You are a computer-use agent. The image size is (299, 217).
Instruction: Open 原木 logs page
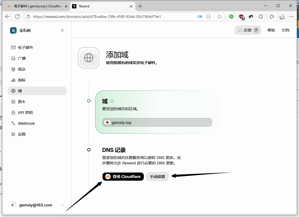[22, 102]
